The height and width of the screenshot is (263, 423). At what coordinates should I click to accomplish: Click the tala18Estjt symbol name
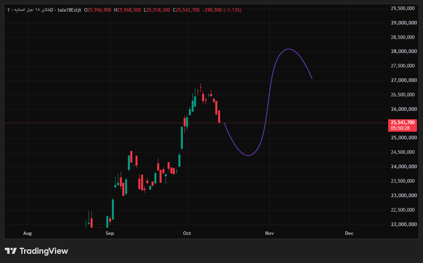tap(69, 10)
